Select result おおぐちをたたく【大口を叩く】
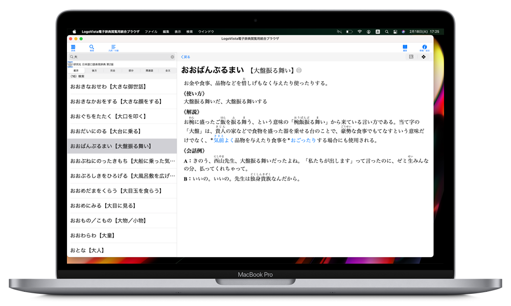The width and height of the screenshot is (511, 306). coord(122,116)
